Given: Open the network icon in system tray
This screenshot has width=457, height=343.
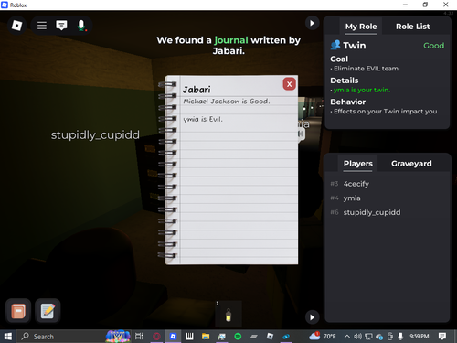Looking at the screenshot, I should point(368,337).
